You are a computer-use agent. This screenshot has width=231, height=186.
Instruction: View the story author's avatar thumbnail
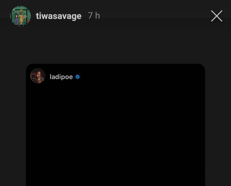click(x=21, y=16)
